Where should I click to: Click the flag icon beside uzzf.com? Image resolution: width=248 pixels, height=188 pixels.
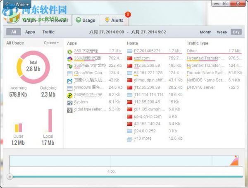[x=129, y=59]
